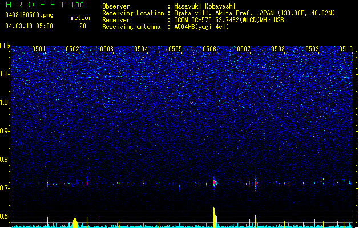Select observer name Masayuki Kobayashi

tap(205, 6)
